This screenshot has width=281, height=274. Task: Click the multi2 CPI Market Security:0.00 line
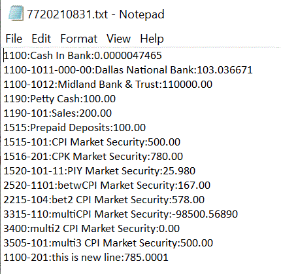point(91,229)
